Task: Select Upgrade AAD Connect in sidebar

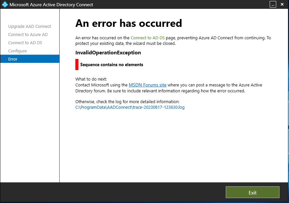Action: (29, 26)
